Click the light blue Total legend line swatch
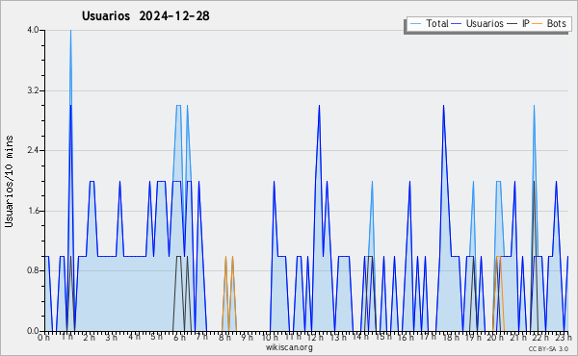 coord(415,23)
